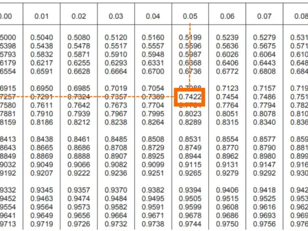Select the value 0.6331
Image resolution: width=308 pixels, height=231 pixels.
153,63
